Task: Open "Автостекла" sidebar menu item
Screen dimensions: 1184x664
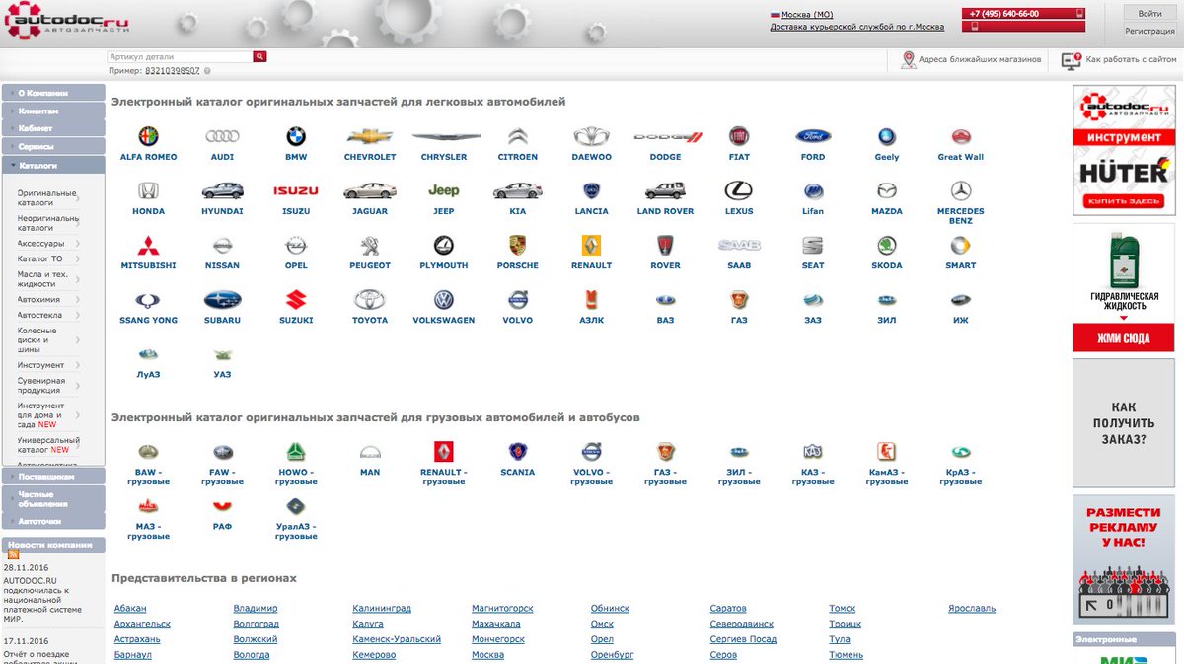Action: [39, 315]
